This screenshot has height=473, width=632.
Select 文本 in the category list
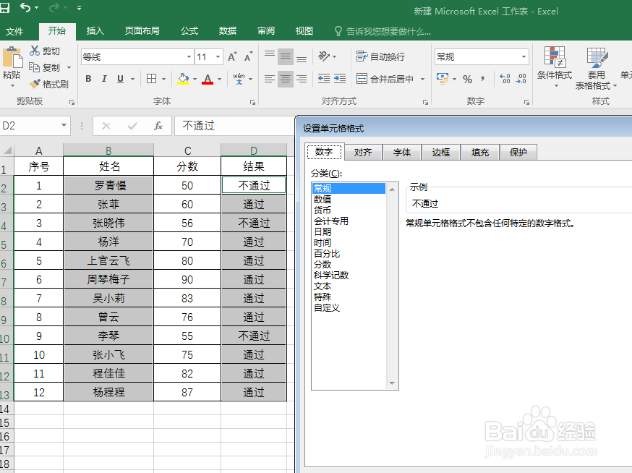click(x=323, y=286)
